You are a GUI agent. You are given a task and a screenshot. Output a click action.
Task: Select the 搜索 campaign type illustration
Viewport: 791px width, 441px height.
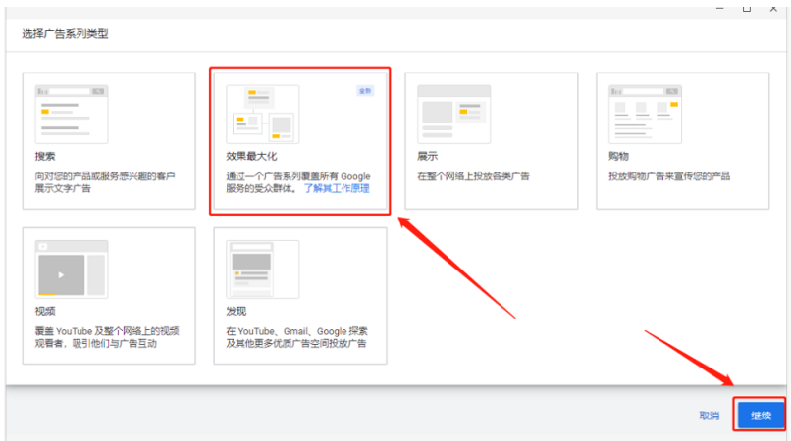(72, 115)
